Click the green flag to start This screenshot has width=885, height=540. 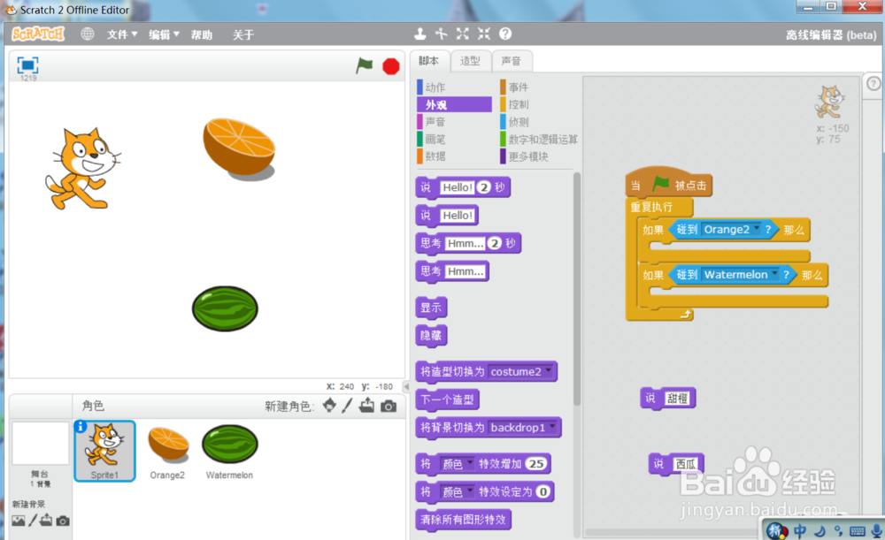364,66
